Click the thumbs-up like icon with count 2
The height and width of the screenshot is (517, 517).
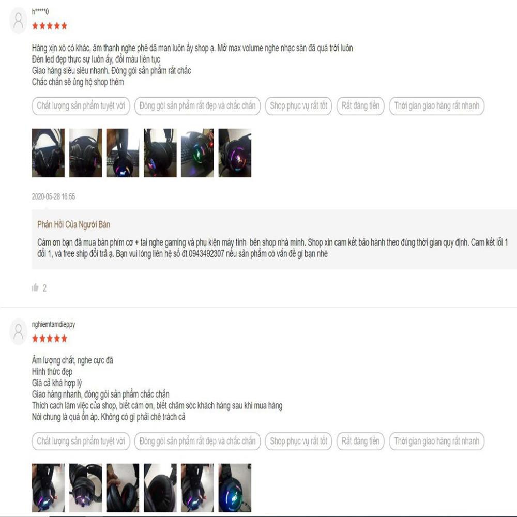(x=35, y=287)
